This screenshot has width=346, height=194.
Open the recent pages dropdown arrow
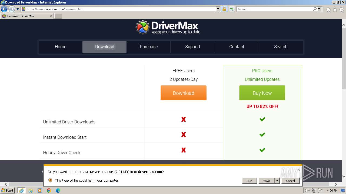click(x=18, y=9)
